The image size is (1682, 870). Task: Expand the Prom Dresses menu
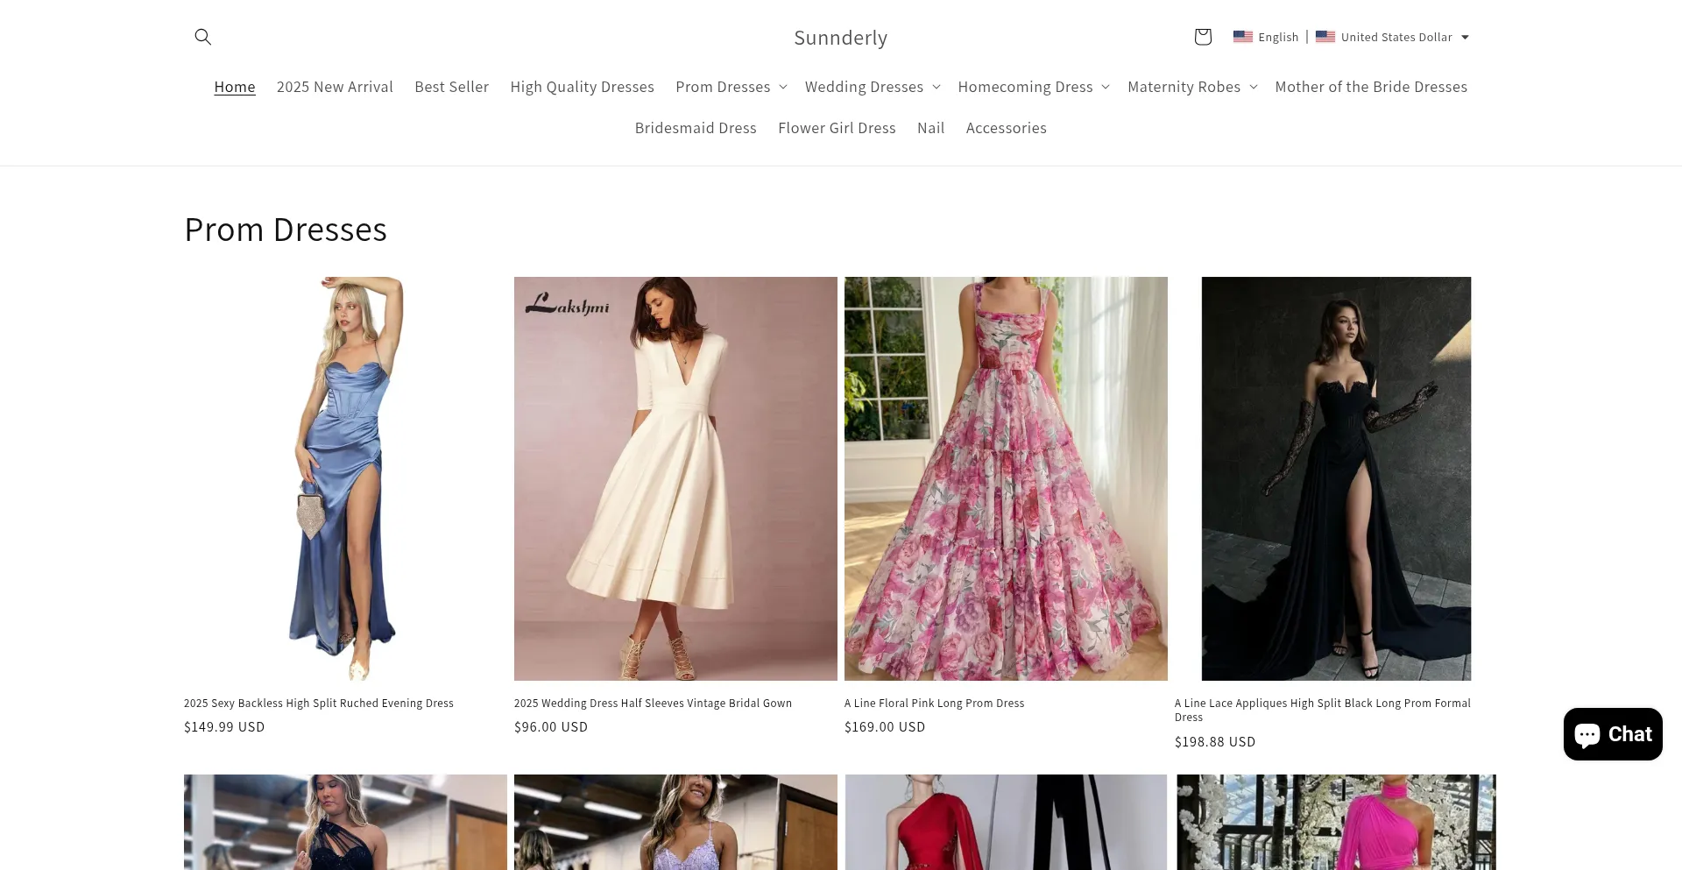point(731,87)
